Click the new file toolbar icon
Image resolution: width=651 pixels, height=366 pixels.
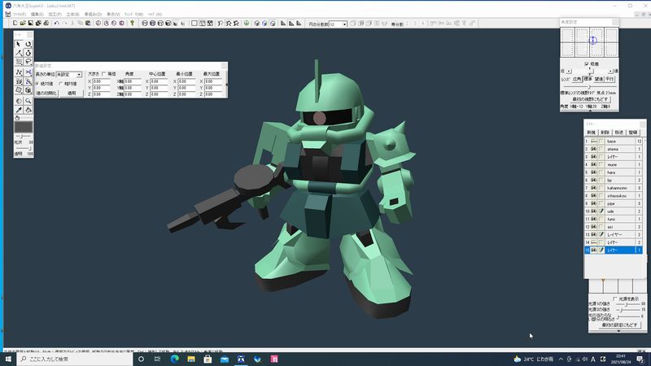coord(15,24)
